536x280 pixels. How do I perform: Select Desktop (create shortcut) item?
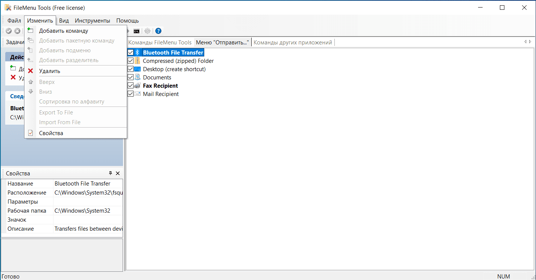point(174,69)
